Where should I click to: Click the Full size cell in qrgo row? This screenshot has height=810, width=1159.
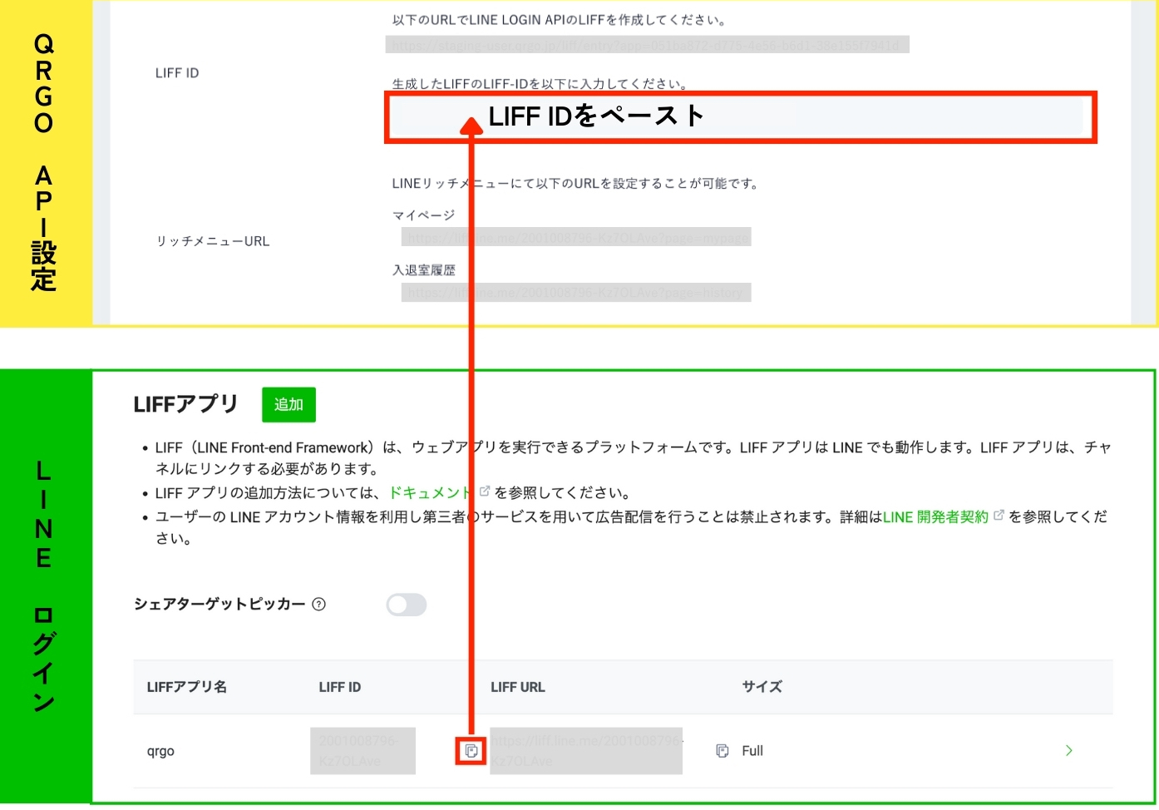752,751
